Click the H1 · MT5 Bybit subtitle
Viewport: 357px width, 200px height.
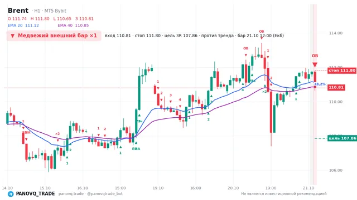click(x=49, y=11)
